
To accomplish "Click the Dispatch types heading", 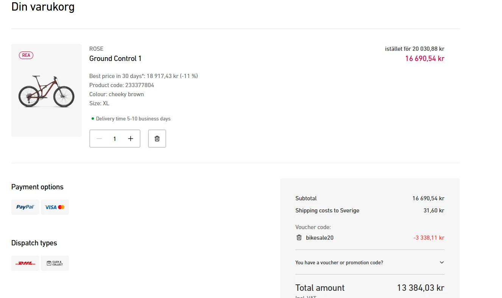I will [x=34, y=243].
